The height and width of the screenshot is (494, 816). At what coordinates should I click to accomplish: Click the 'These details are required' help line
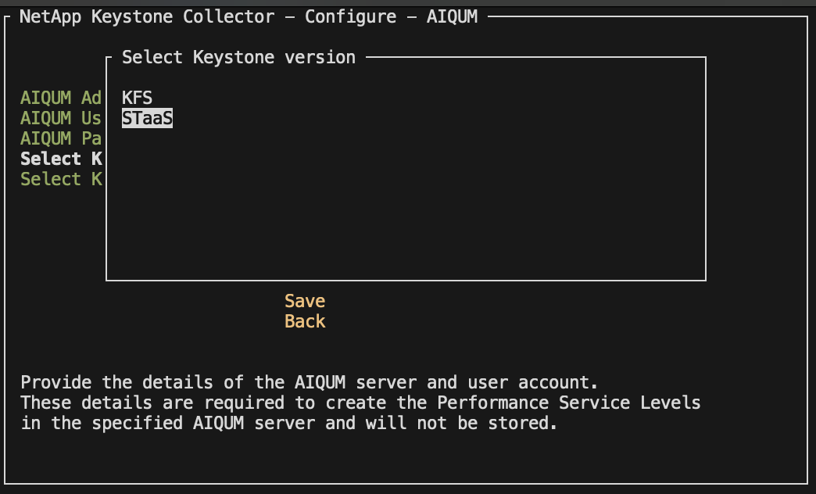pos(360,403)
